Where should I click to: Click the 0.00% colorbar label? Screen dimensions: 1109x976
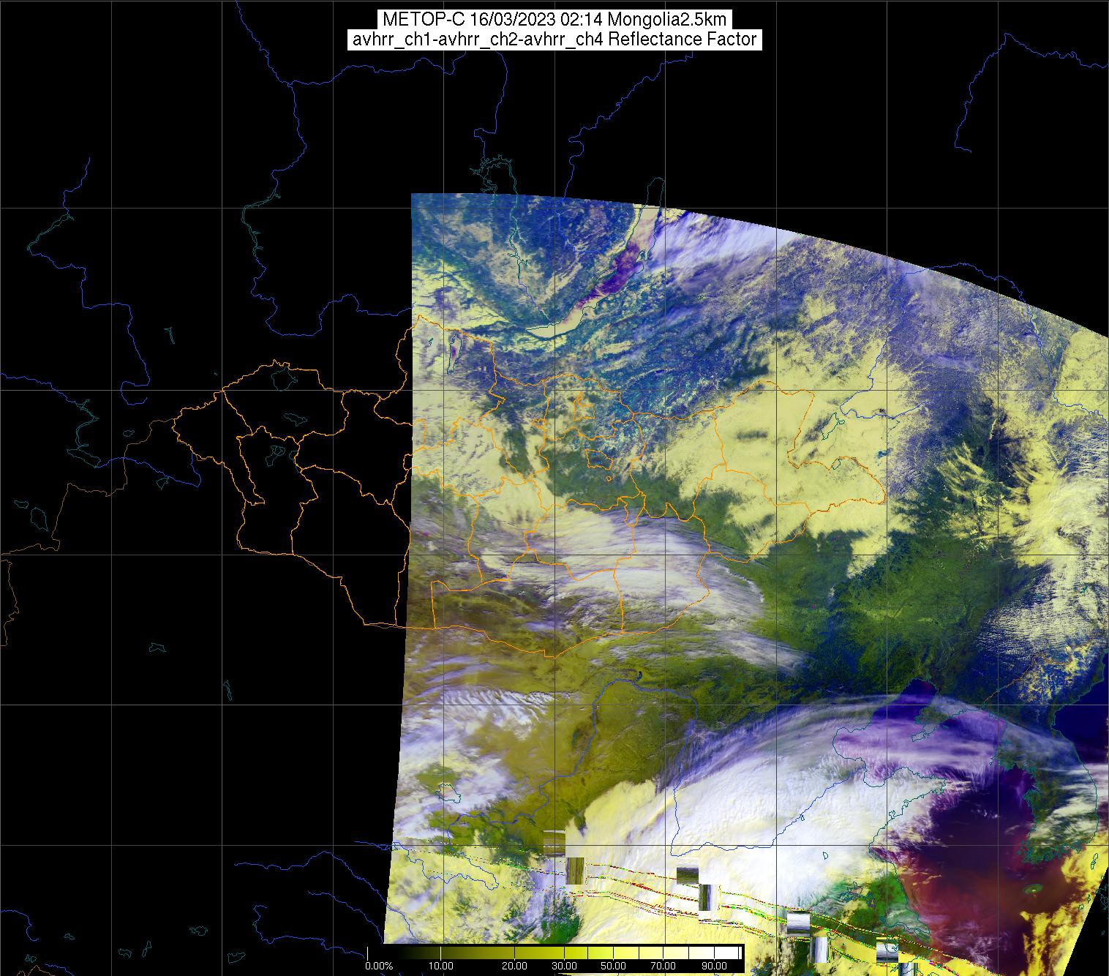click(x=378, y=966)
